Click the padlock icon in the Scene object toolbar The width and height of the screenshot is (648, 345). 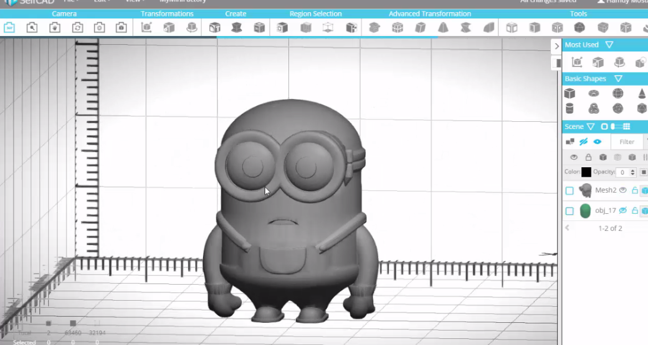coord(589,157)
